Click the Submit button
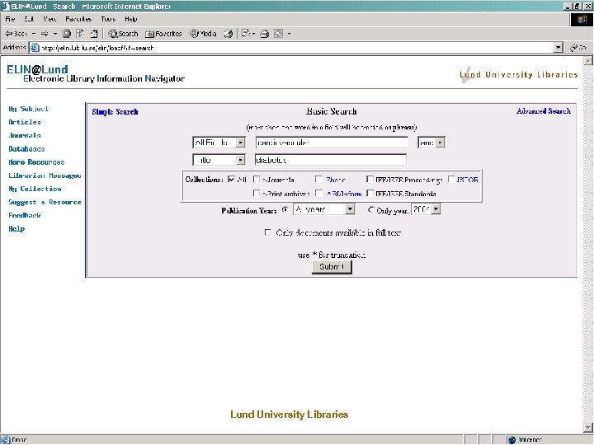Viewport: 594px width, 445px height. pyautogui.click(x=332, y=267)
